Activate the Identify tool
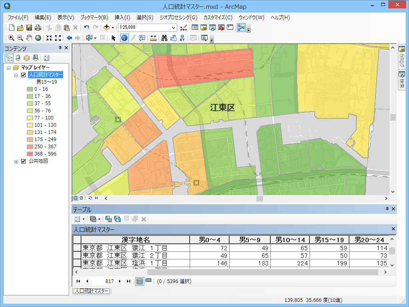The width and height of the screenshot is (409, 307). pyautogui.click(x=125, y=38)
